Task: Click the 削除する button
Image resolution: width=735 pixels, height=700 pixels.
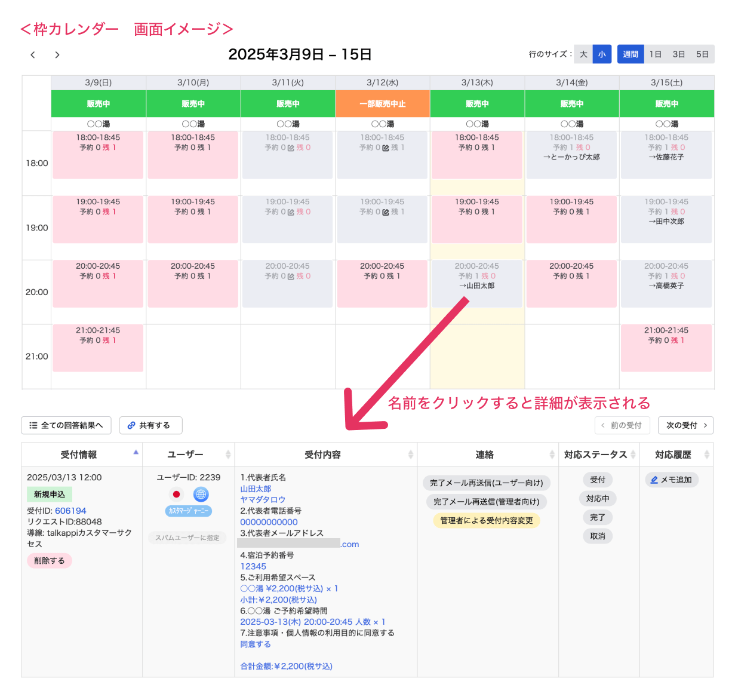Action: [49, 561]
